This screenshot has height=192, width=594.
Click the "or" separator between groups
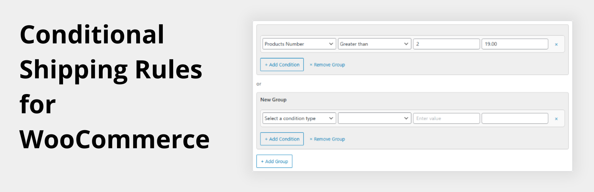259,84
